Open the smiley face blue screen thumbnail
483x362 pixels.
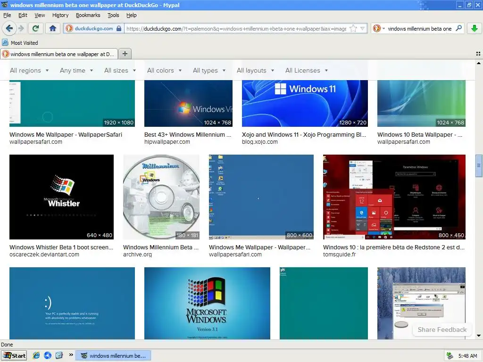click(72, 303)
